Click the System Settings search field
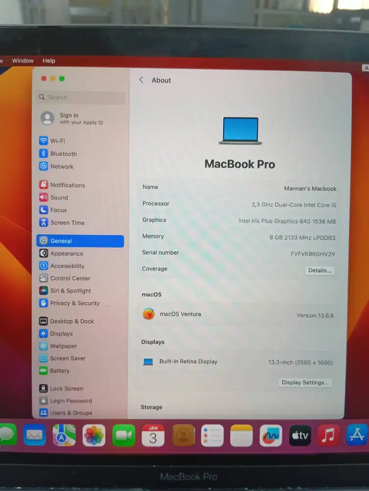369x491 pixels. 81,97
